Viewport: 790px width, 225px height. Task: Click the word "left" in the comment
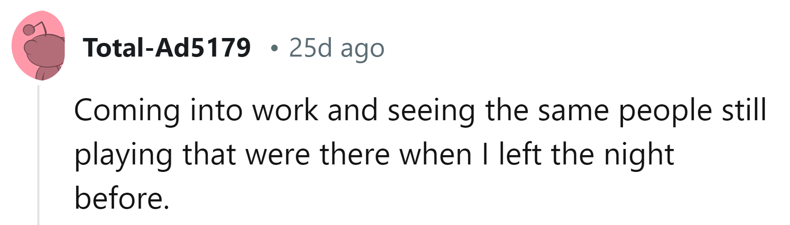tap(520, 155)
